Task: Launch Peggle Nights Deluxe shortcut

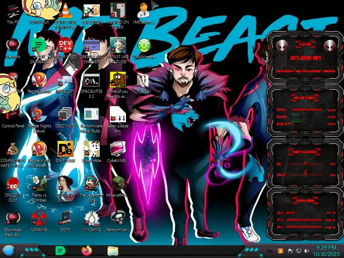Action: pyautogui.click(x=39, y=120)
